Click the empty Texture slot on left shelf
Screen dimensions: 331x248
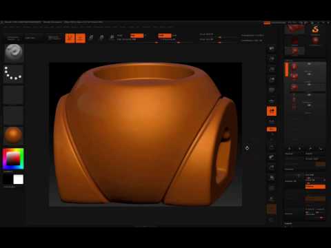13,116
